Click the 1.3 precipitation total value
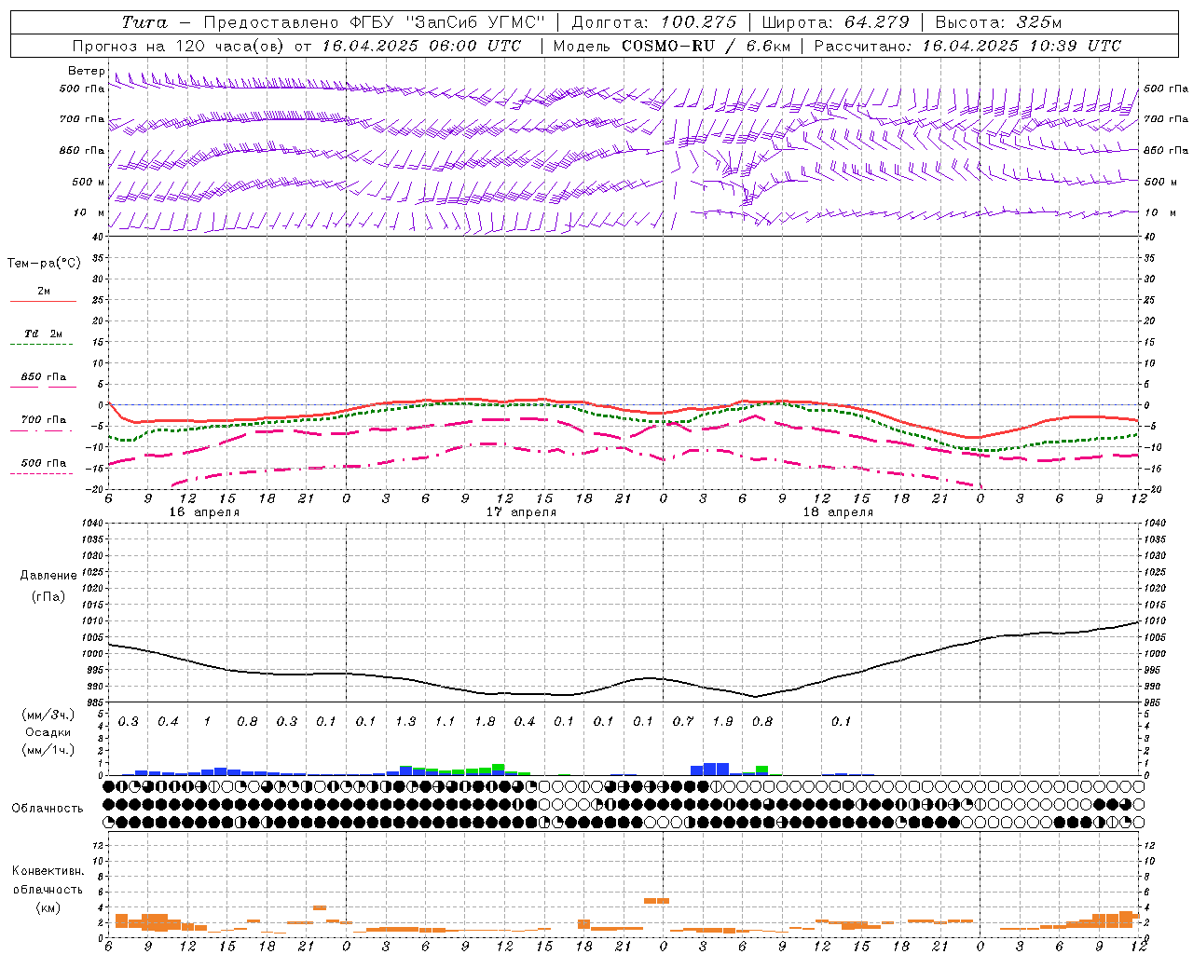Viewport: 1193px width, 954px height. [405, 722]
